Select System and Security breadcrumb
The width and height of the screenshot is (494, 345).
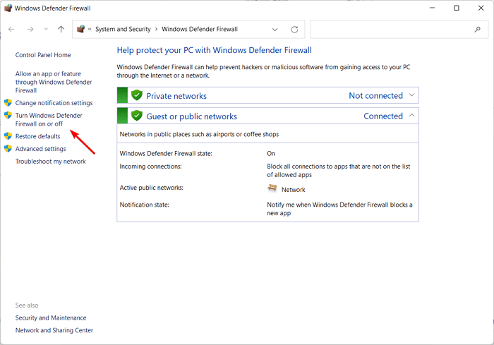[x=124, y=30]
